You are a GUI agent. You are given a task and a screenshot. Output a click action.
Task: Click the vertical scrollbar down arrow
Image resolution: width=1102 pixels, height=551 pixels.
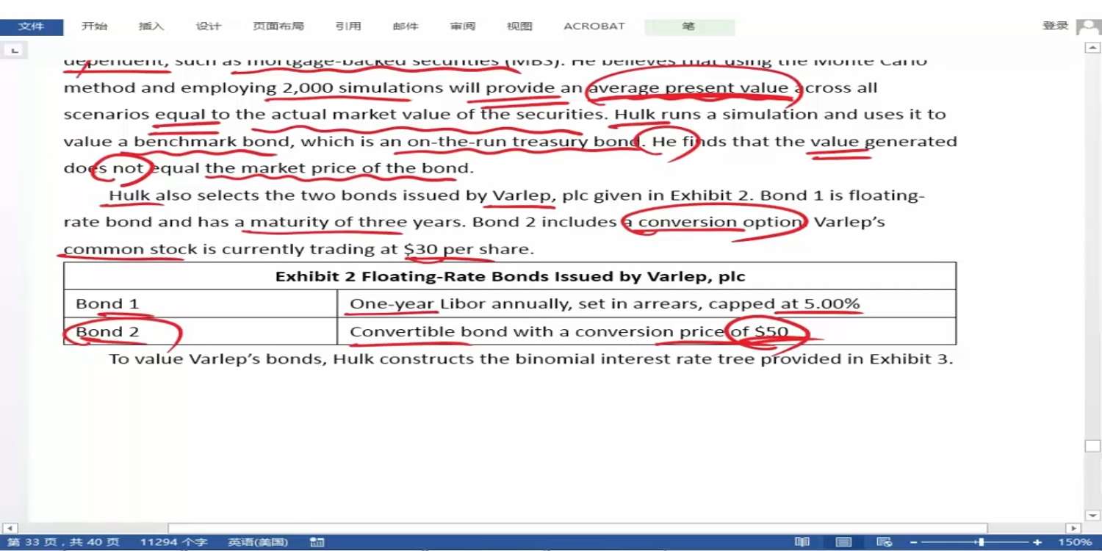point(1092,516)
